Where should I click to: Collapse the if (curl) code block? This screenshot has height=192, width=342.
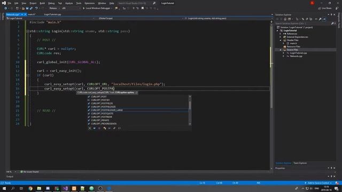(x=28, y=75)
